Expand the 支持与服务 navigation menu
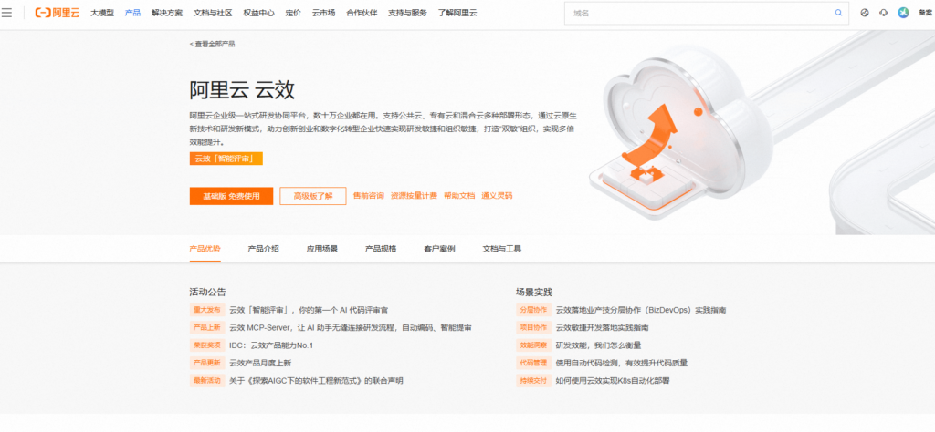Viewport: 935px width, 432px height. coord(382,13)
